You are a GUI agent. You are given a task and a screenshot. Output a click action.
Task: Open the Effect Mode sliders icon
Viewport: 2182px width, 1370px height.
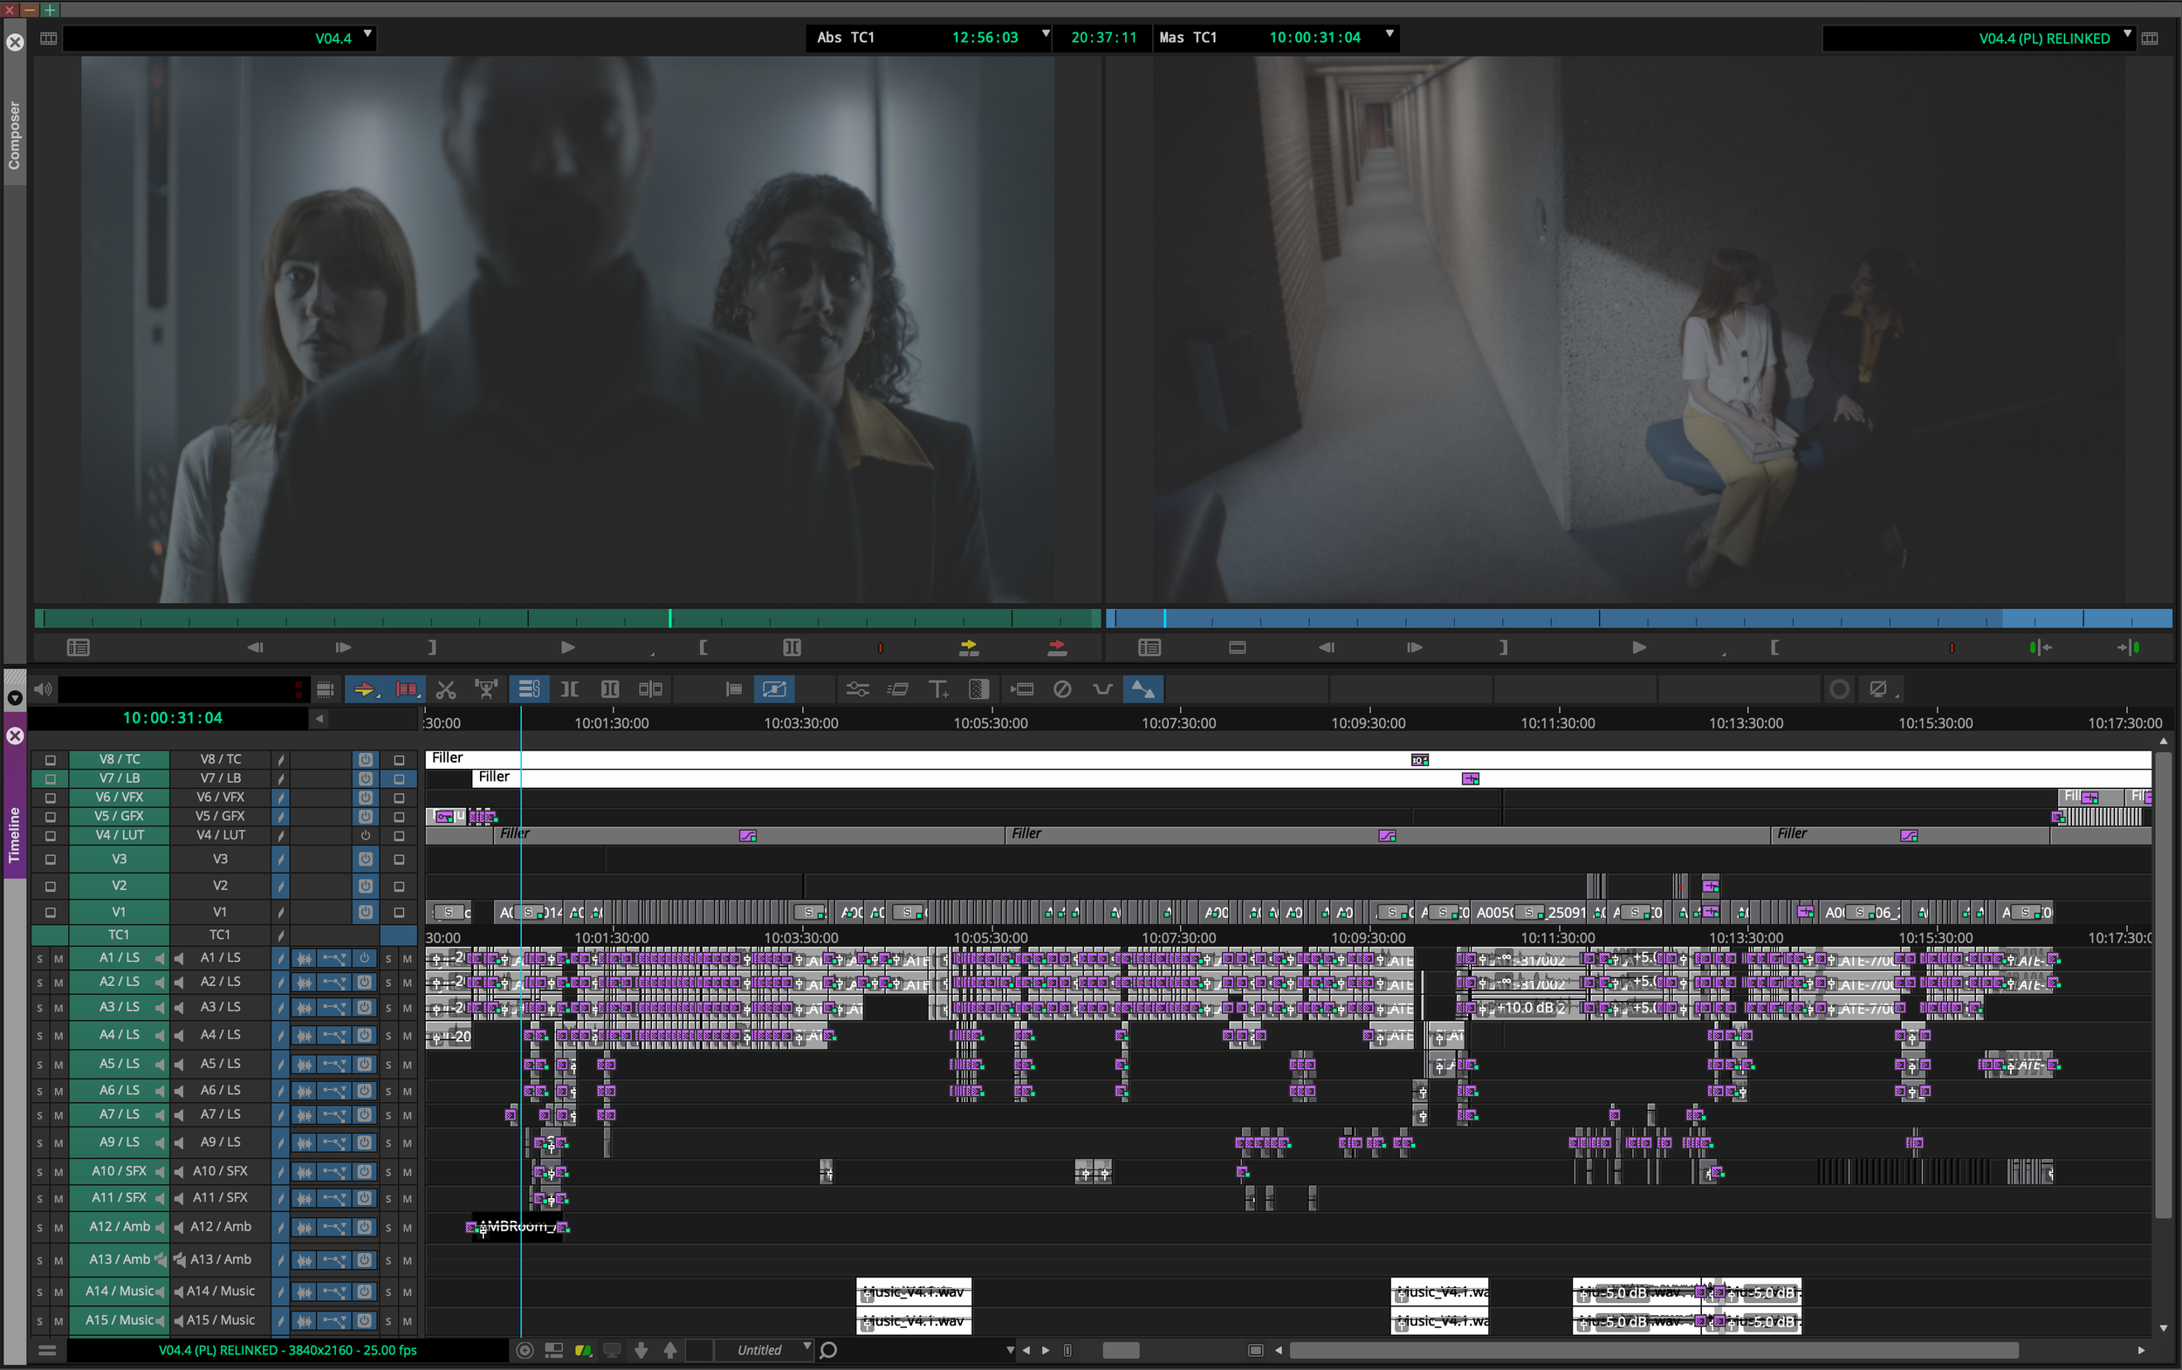(x=857, y=689)
